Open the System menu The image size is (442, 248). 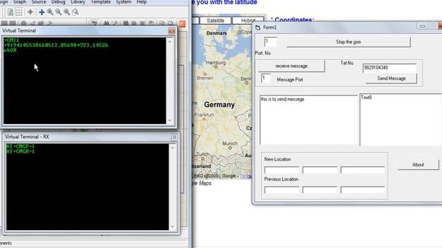click(124, 2)
